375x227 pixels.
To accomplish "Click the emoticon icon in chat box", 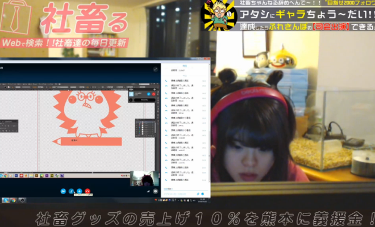I will [203, 193].
